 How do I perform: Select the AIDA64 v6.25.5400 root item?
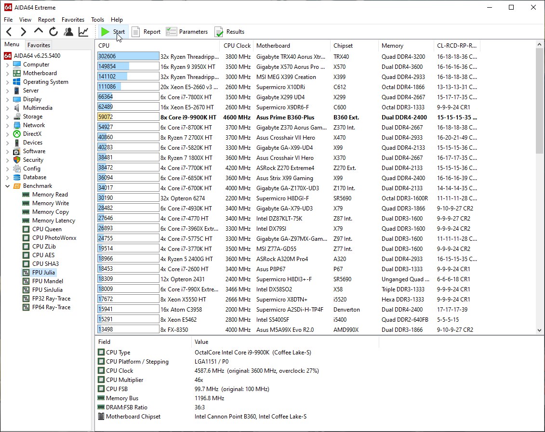(32, 55)
